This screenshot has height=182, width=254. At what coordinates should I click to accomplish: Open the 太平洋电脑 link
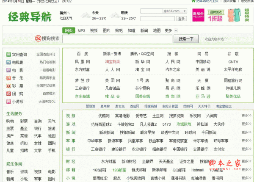[233, 70]
